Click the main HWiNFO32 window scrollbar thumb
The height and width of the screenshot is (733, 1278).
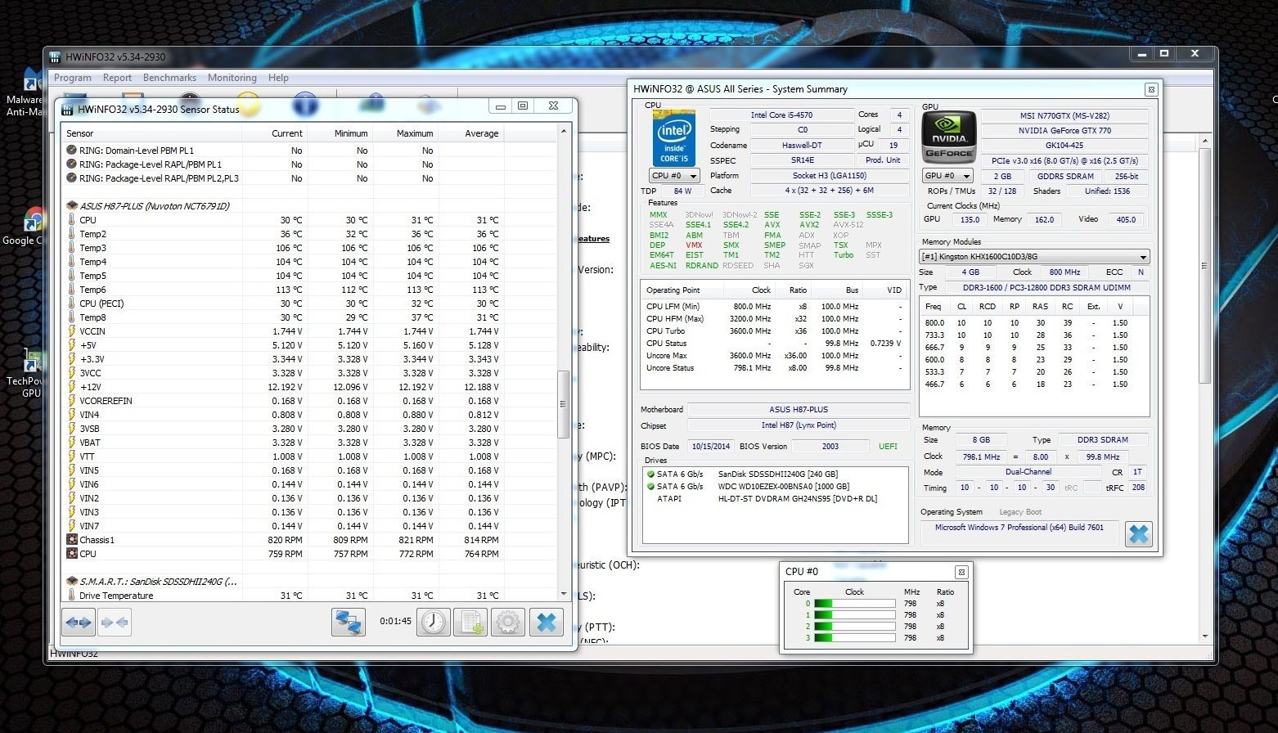1204,265
